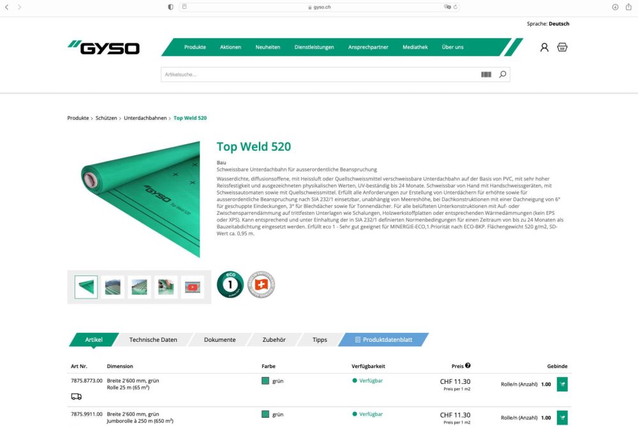Go to Unterdachbahnen in the breadcrumb

pyautogui.click(x=145, y=118)
